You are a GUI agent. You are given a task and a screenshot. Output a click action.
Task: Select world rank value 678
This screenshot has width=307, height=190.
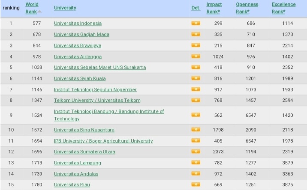[36, 34]
